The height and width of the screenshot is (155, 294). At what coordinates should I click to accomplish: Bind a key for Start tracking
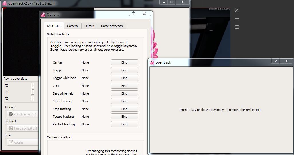(x=125, y=101)
